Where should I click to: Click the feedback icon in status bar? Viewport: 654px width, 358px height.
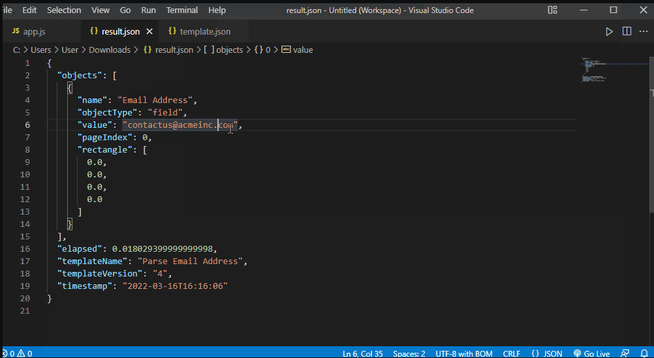pos(625,353)
